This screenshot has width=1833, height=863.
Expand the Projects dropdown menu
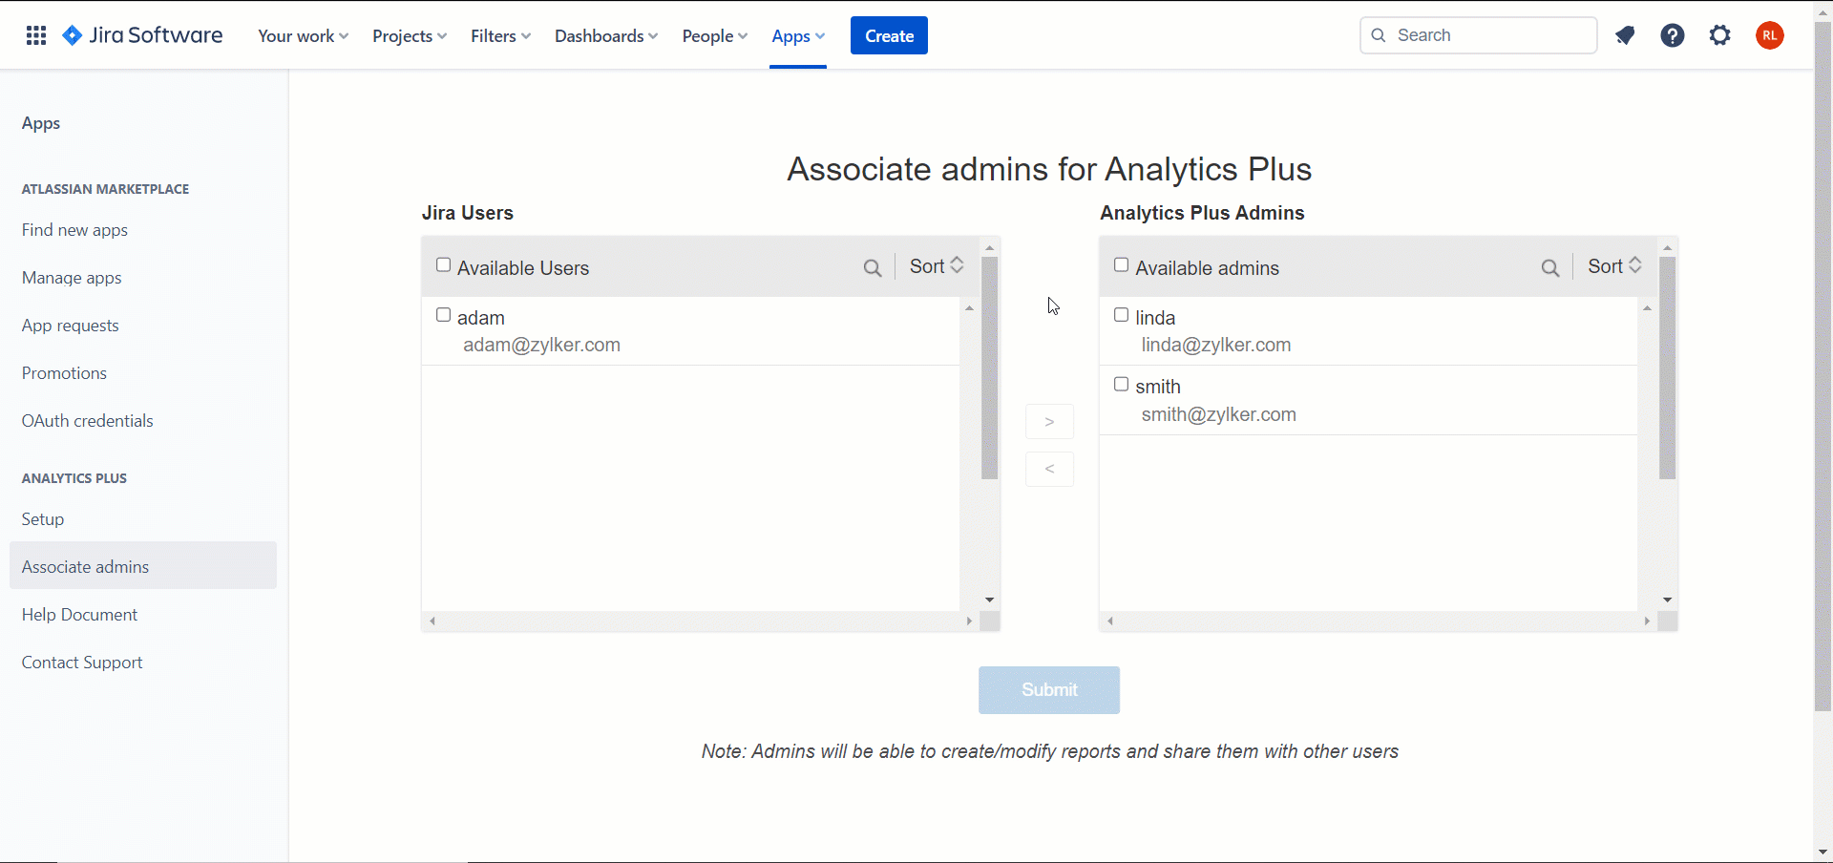coord(409,36)
